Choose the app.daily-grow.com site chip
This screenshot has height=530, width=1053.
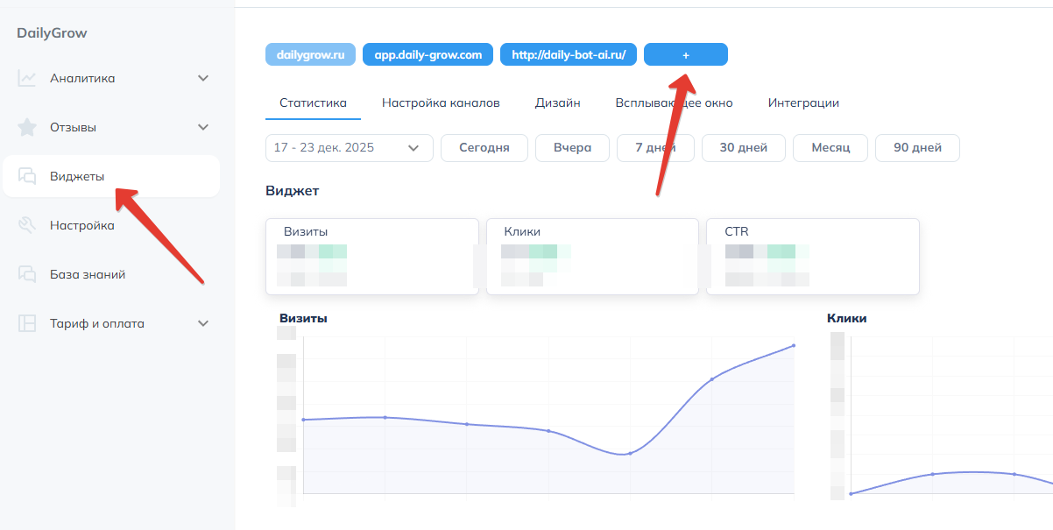tap(428, 55)
